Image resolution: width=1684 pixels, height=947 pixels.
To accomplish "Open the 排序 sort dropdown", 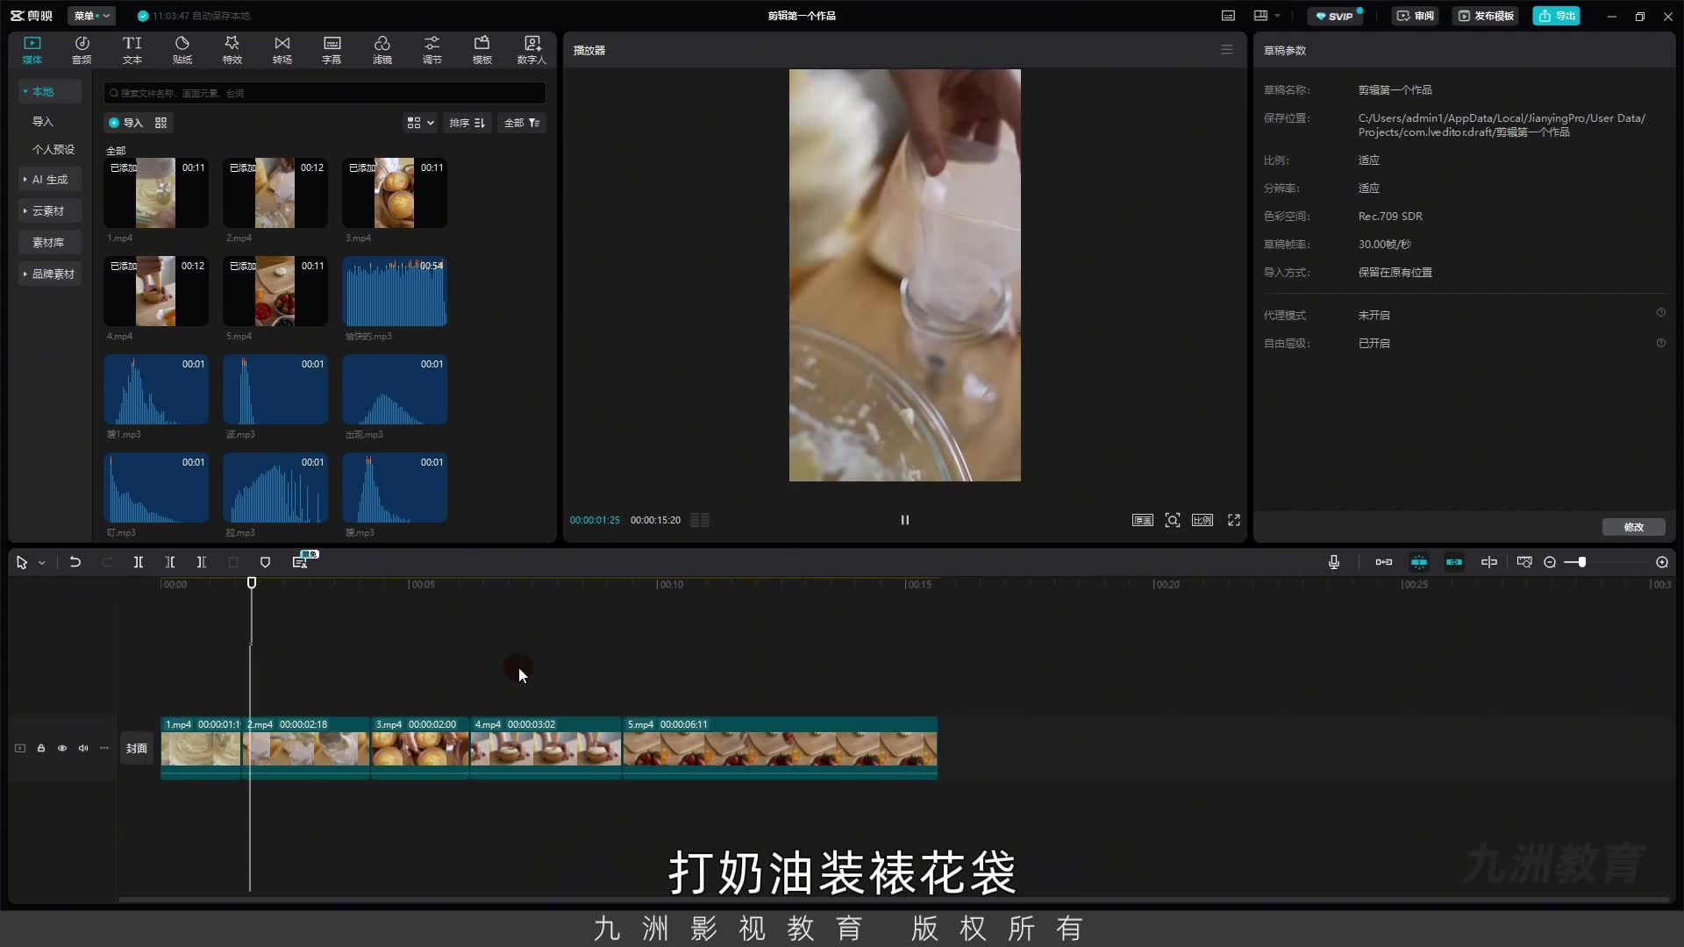I will pyautogui.click(x=467, y=123).
